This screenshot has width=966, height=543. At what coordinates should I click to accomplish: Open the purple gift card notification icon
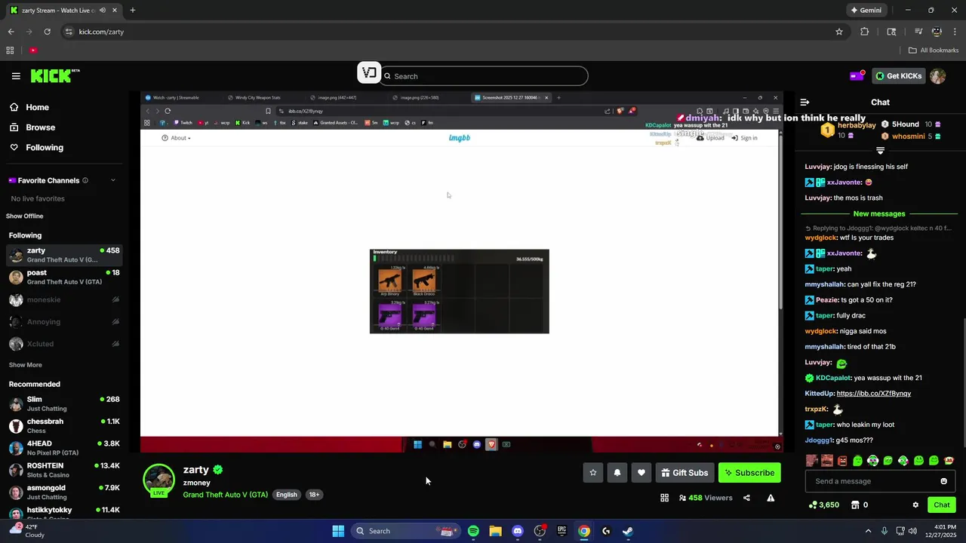pos(857,75)
